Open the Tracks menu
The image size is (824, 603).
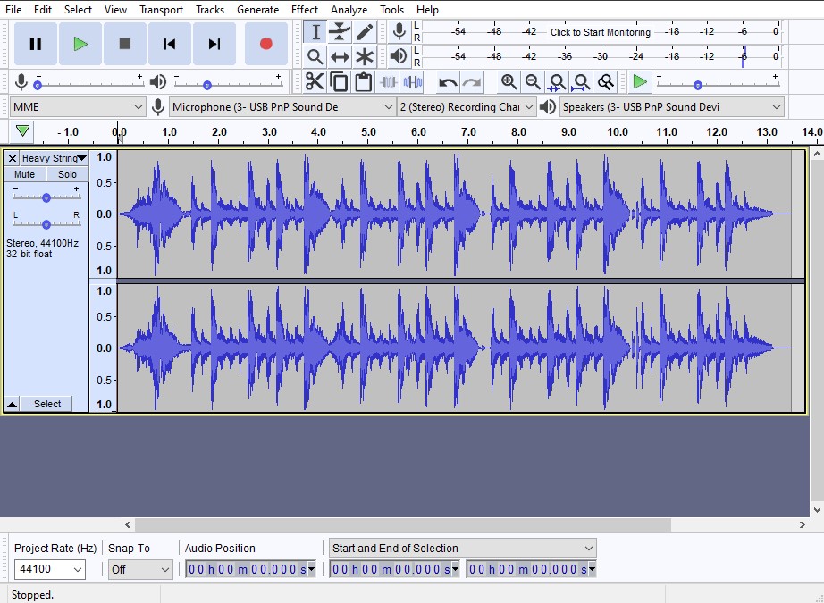point(210,10)
